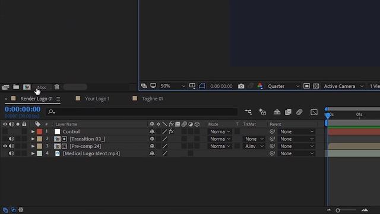Click Always Preview This View icon
This screenshot has width=380, height=214.
144,86
